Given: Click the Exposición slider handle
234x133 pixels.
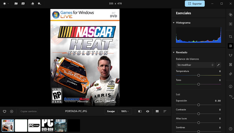Looking at the screenshot, I should tap(198, 105).
